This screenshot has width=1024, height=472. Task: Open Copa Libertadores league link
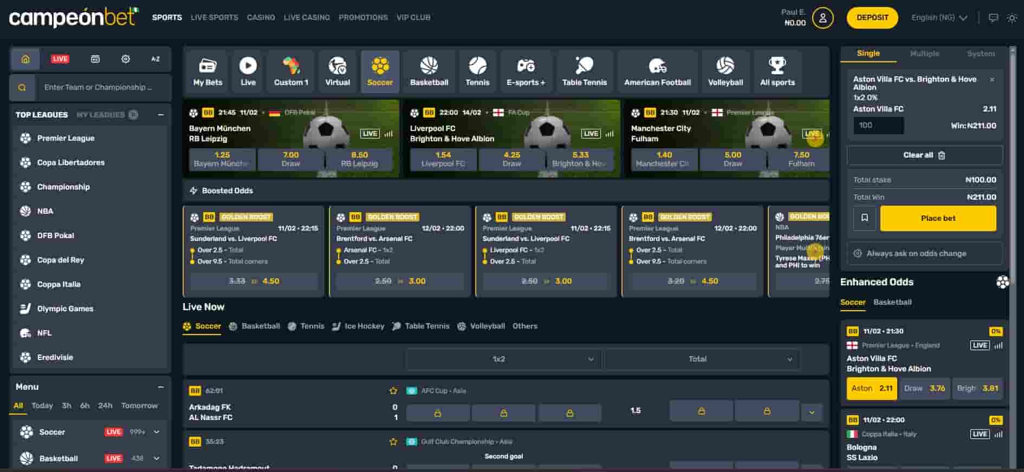point(70,163)
